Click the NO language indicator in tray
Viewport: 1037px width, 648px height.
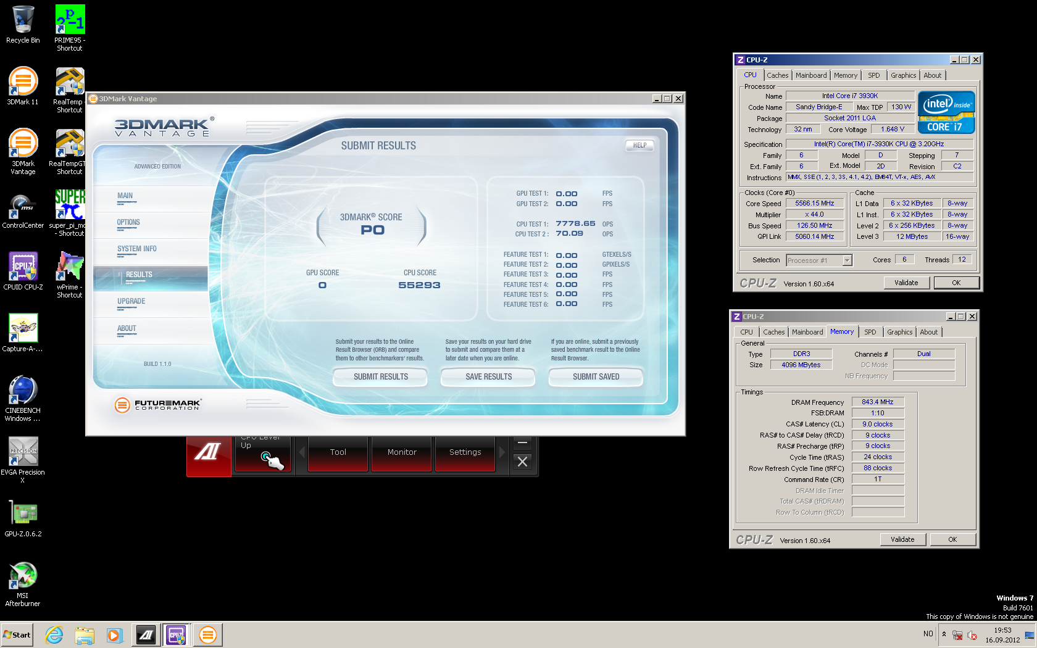pos(928,634)
